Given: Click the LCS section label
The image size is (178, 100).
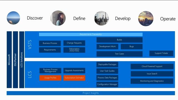Looking at the screenshot, I should click(x=30, y=74).
